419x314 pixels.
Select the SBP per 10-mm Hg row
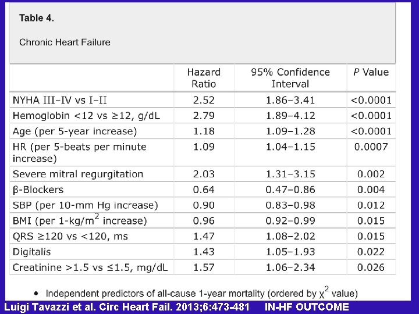[x=85, y=205]
